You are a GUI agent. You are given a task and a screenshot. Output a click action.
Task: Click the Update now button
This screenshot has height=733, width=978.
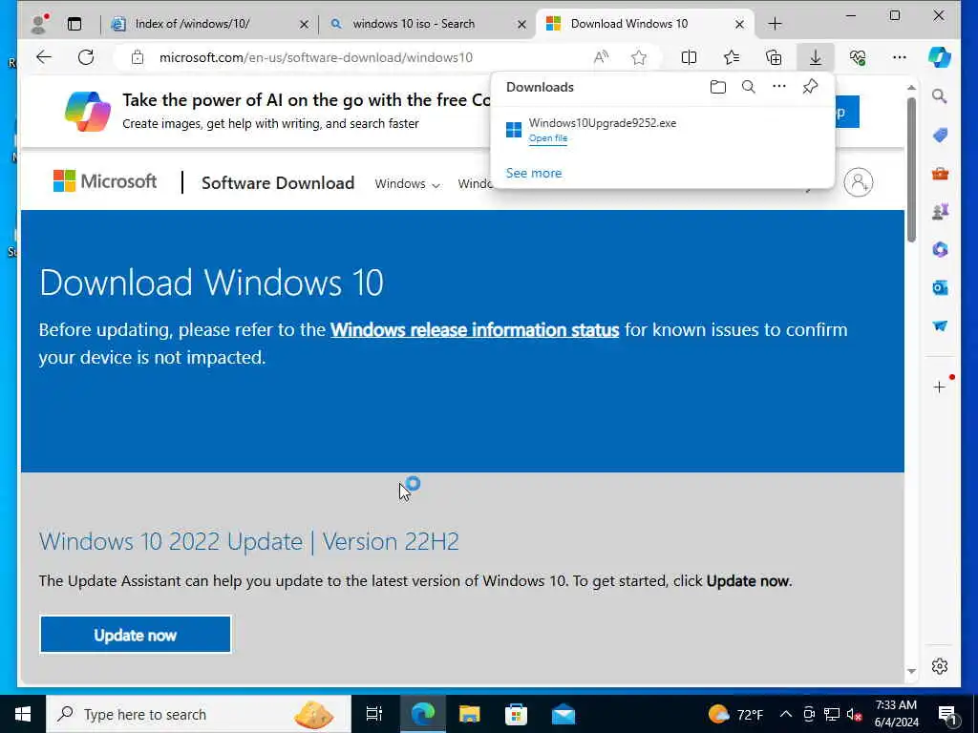click(x=136, y=635)
